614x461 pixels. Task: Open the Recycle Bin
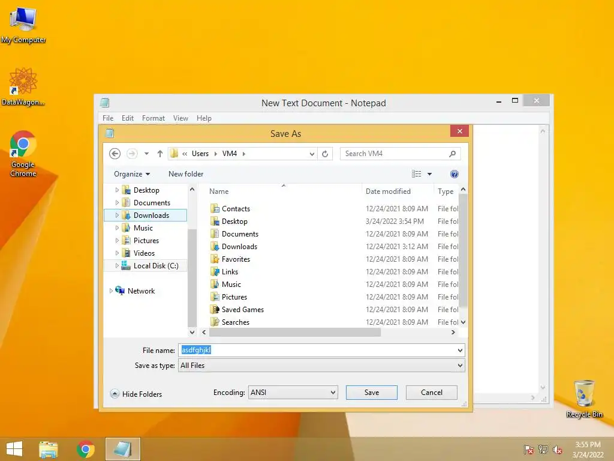tap(584, 399)
